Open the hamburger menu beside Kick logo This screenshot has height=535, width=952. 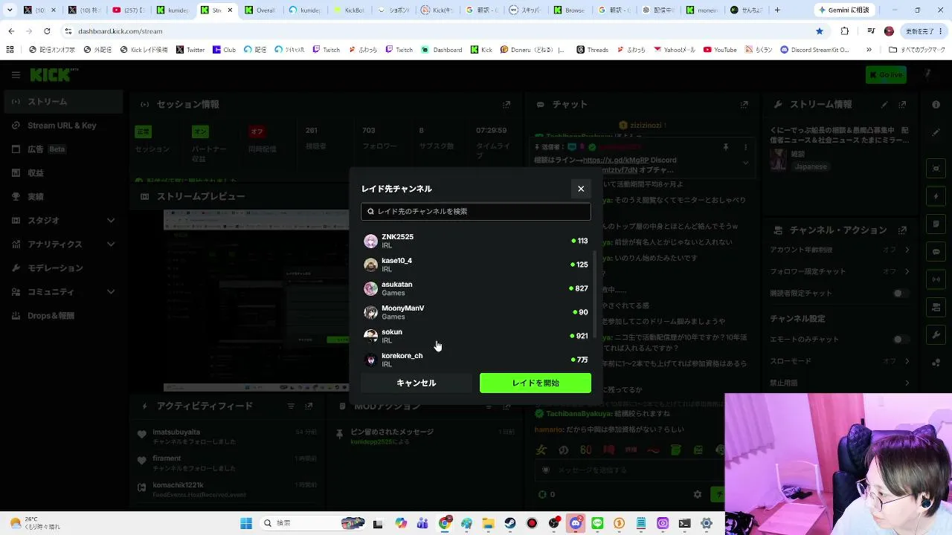(x=16, y=75)
